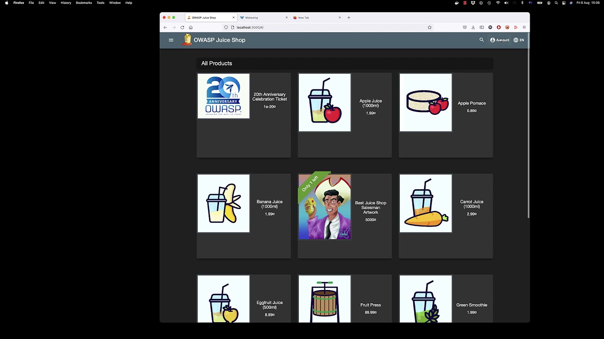Close the Webswing tab
Viewport: 604px width, 339px height.
286,17
